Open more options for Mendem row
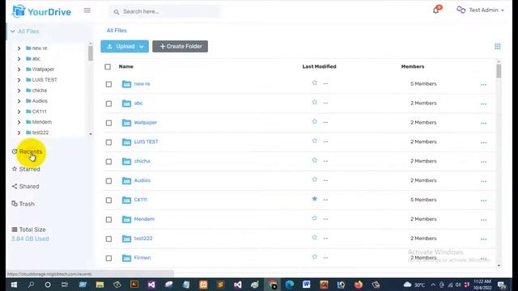Image resolution: width=518 pixels, height=291 pixels. (484, 220)
